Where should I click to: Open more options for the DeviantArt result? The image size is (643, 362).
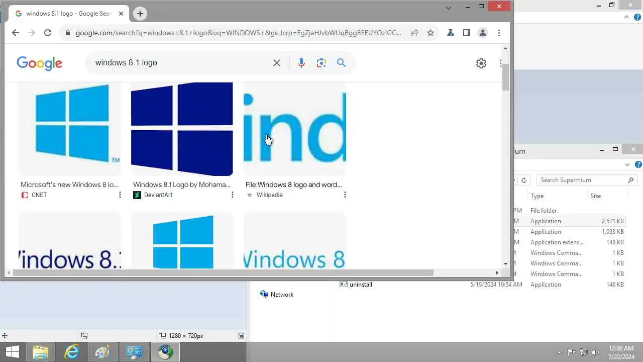pos(232,195)
